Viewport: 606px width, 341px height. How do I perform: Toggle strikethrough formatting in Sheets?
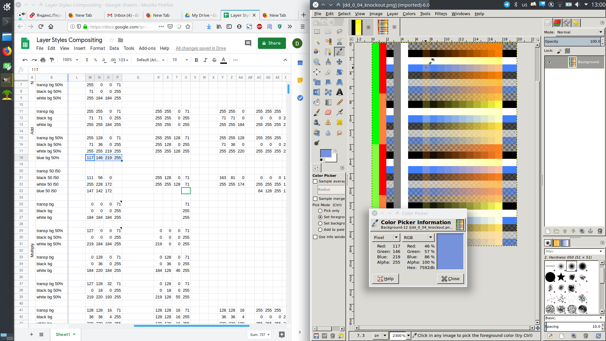coord(214,60)
